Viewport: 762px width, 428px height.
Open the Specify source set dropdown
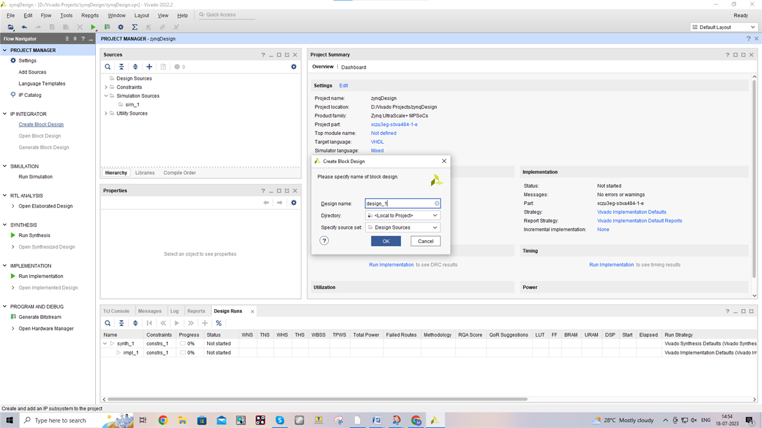pyautogui.click(x=402, y=227)
